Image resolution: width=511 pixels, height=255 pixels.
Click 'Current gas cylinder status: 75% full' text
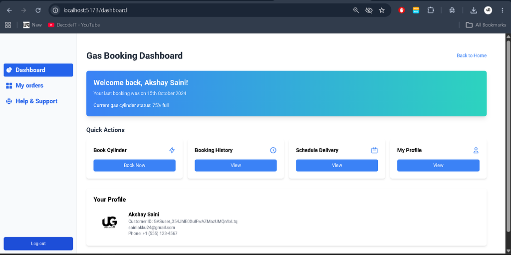point(131,105)
